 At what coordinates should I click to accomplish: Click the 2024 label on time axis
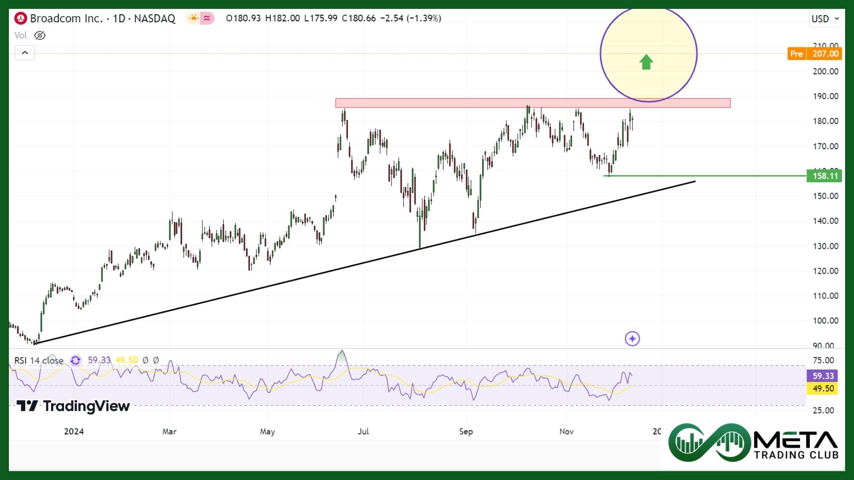pyautogui.click(x=74, y=432)
